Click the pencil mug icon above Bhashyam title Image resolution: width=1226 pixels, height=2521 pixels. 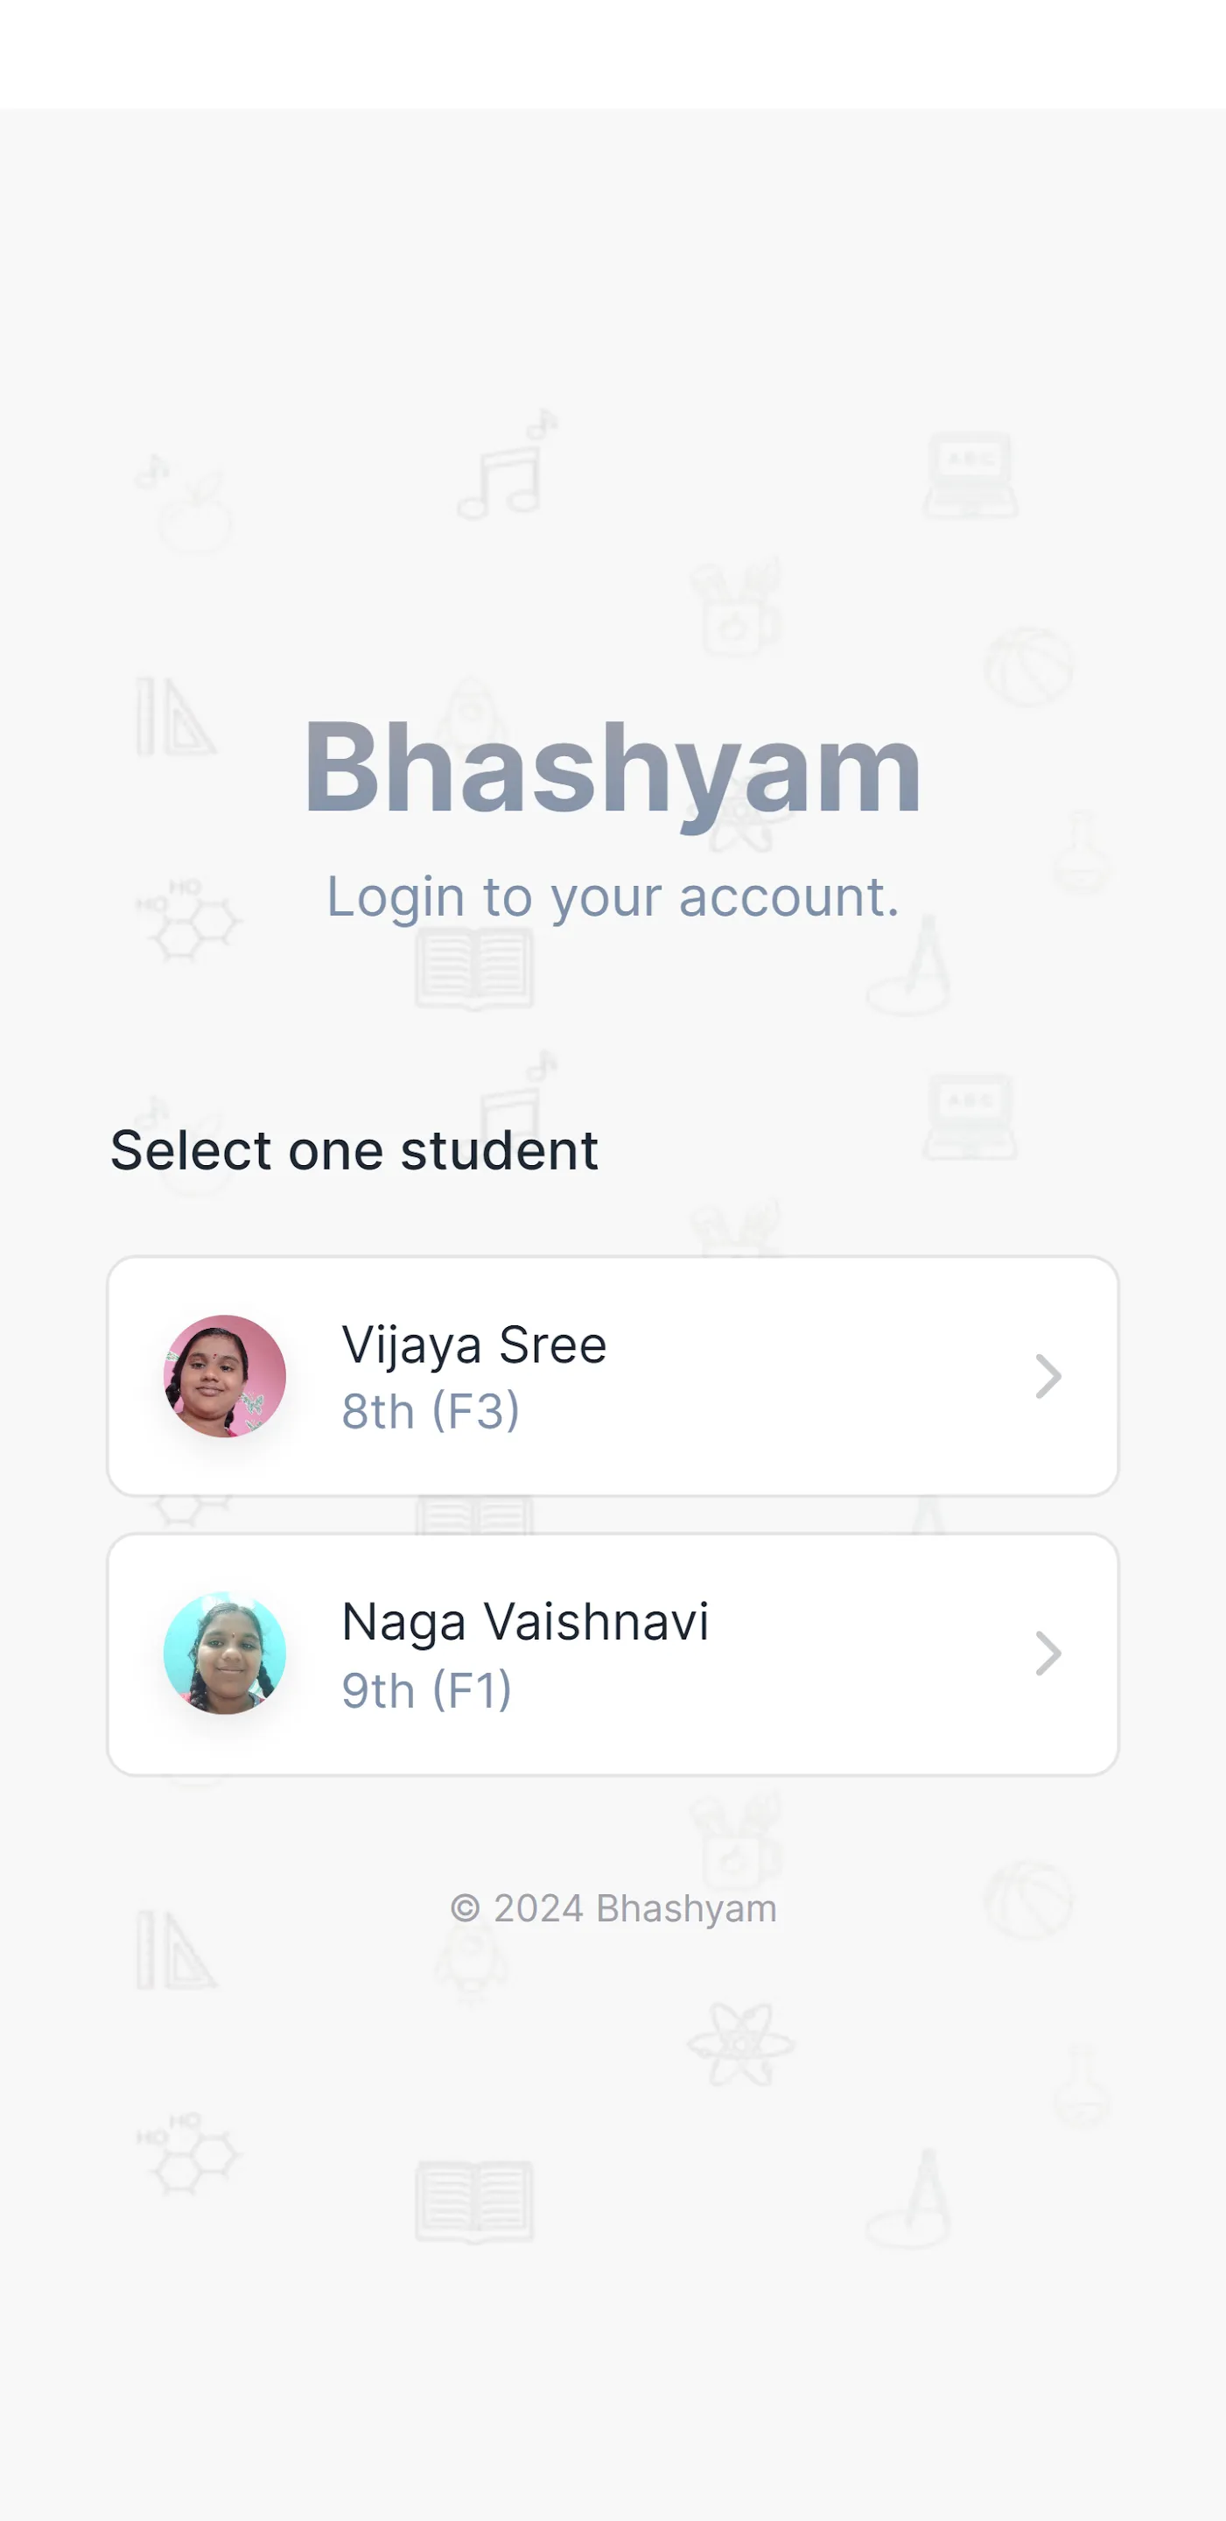pyautogui.click(x=738, y=608)
